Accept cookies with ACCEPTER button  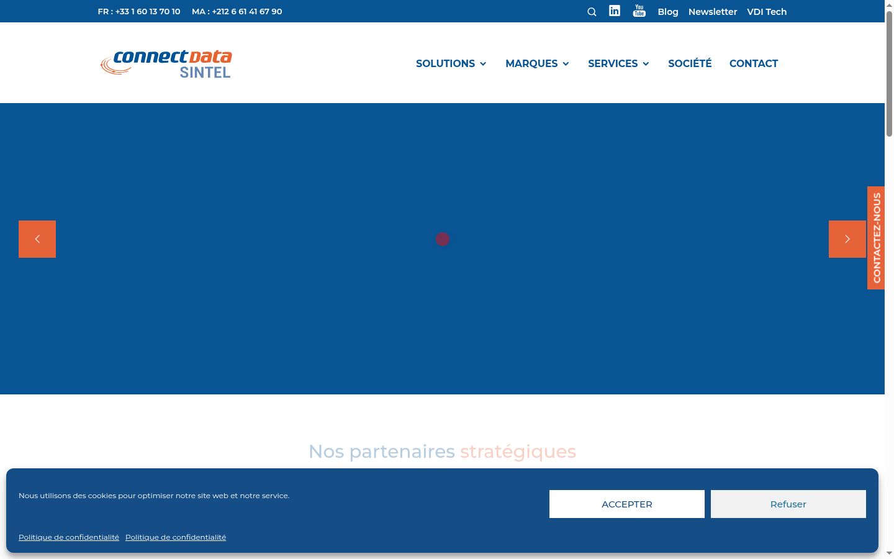[x=627, y=504]
